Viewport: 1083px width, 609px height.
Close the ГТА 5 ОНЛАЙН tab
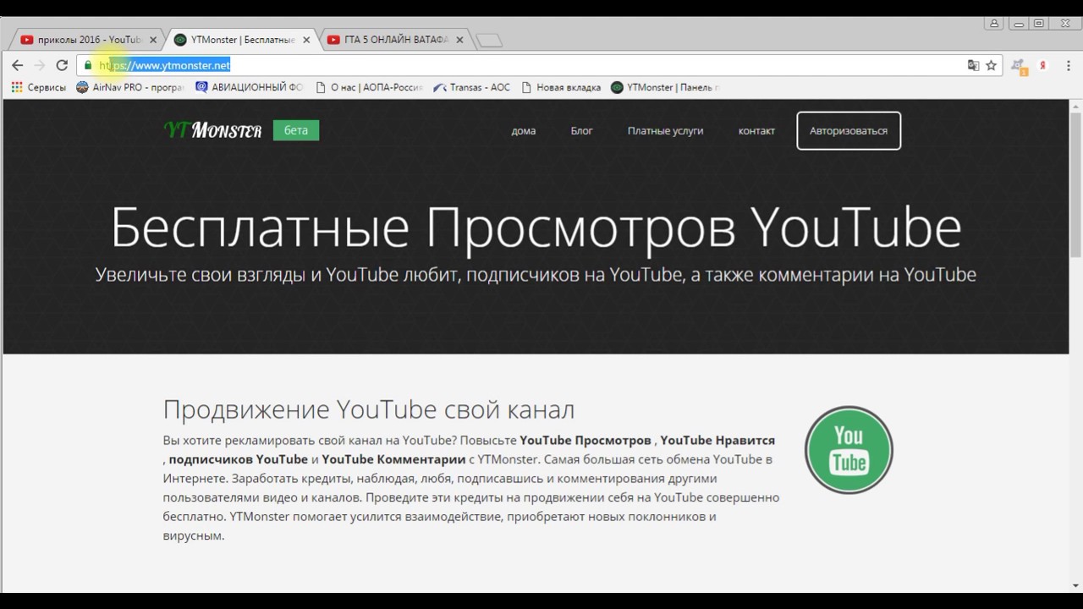pyautogui.click(x=459, y=40)
